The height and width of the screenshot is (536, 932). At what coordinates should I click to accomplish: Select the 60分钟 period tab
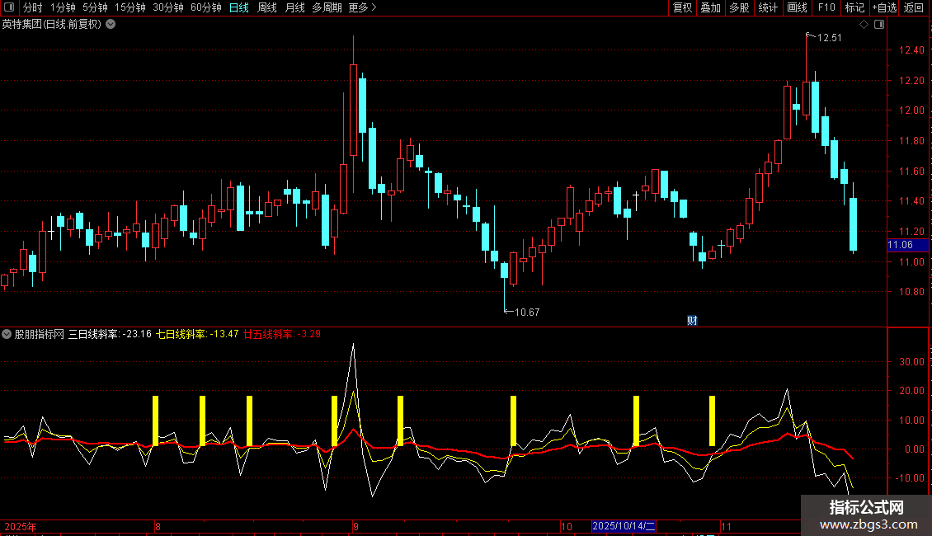(x=206, y=7)
